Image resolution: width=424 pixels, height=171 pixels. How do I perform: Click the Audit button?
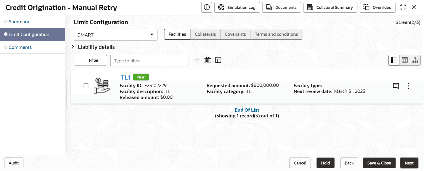(x=14, y=163)
